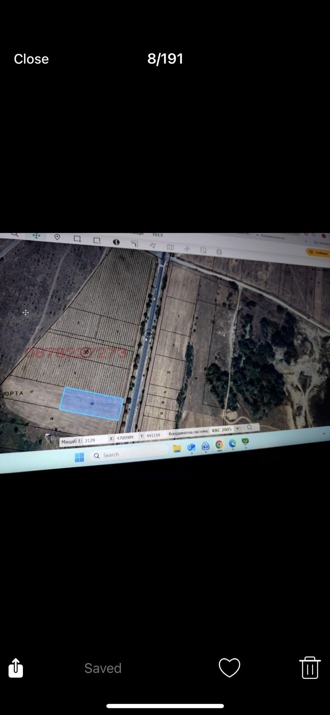The height and width of the screenshot is (715, 330).
Task: Click the open map book icon
Action: click(170, 247)
